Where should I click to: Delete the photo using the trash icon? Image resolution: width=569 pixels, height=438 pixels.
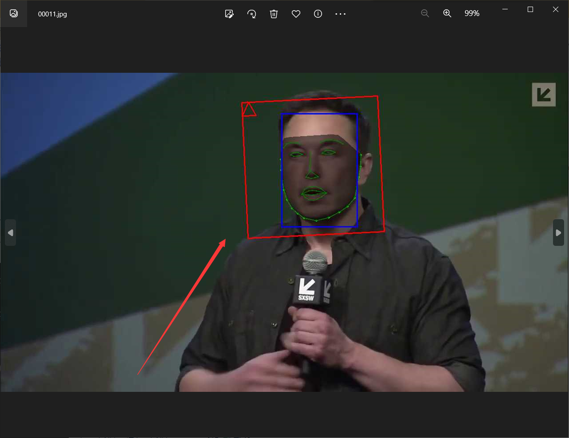coord(274,14)
